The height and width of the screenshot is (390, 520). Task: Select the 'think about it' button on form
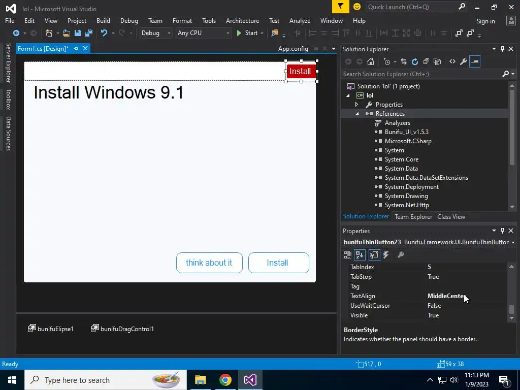pyautogui.click(x=209, y=263)
